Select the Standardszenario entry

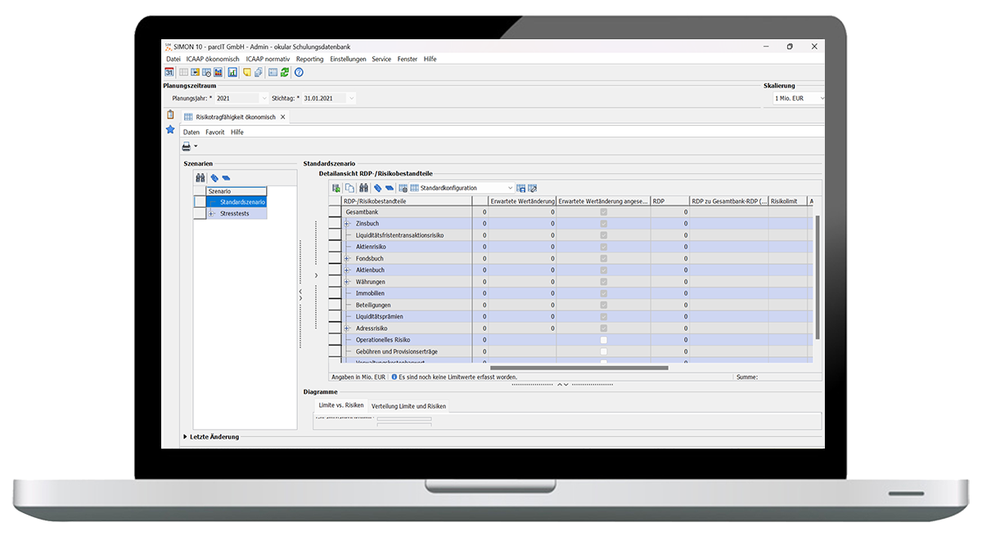coord(242,202)
